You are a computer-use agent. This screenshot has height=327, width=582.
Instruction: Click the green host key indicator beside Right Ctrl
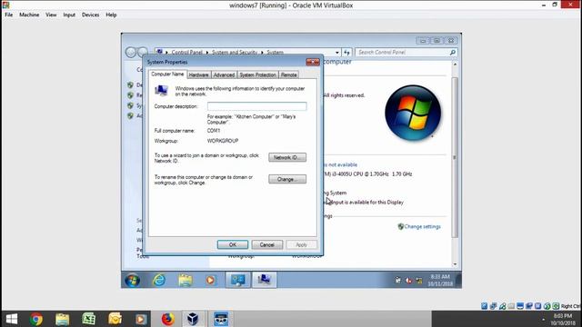pos(556,306)
